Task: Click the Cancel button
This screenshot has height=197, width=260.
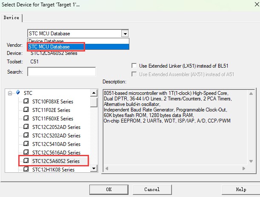Action: pyautogui.click(x=152, y=189)
